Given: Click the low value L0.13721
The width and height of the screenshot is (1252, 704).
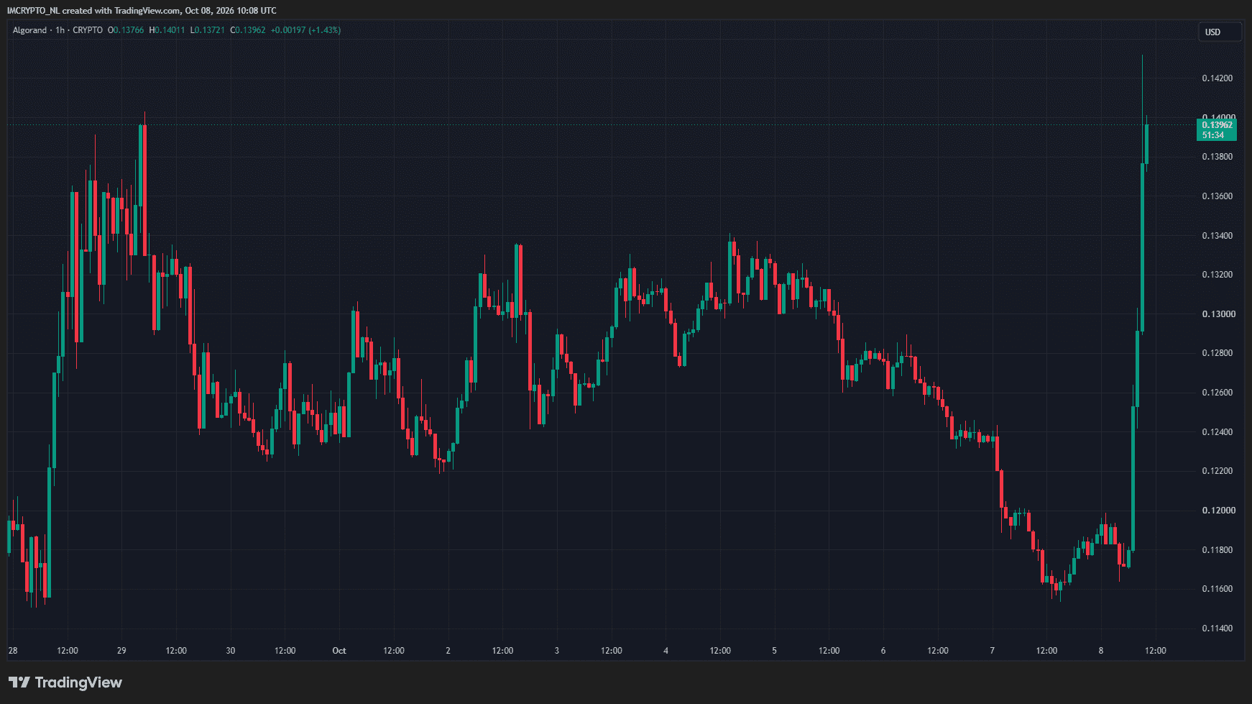Looking at the screenshot, I should tap(207, 30).
